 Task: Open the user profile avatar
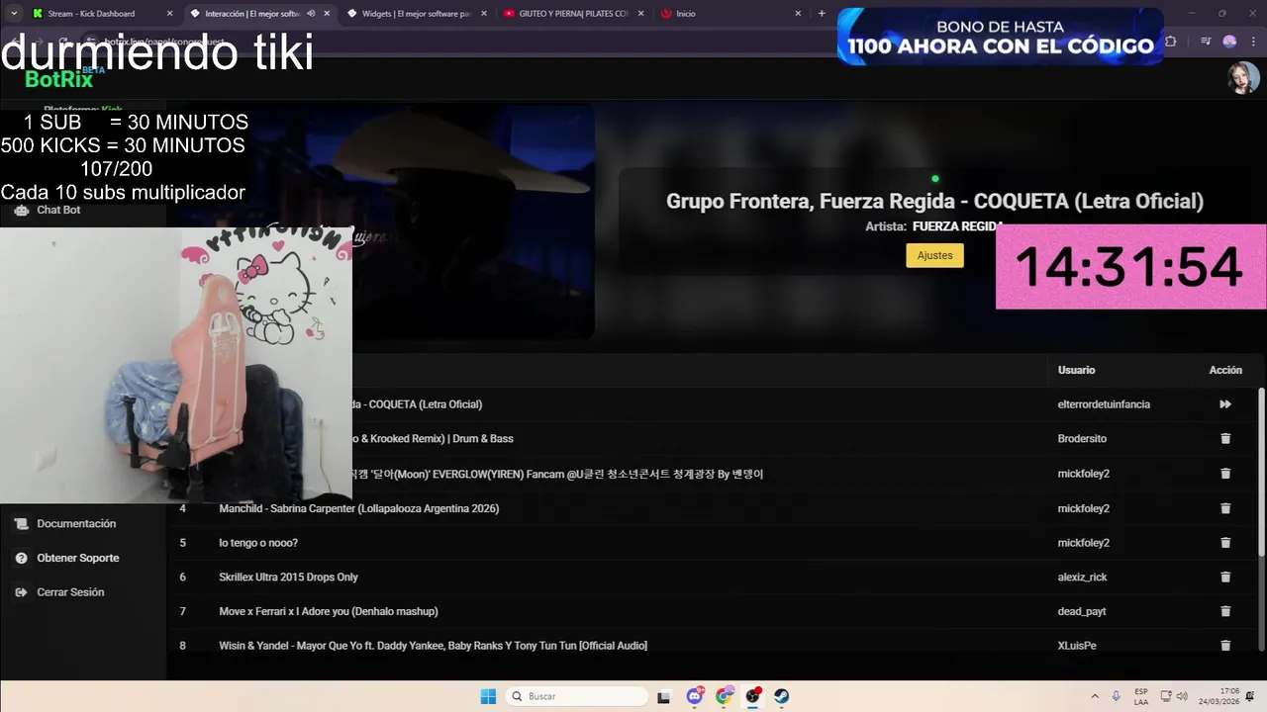point(1243,77)
